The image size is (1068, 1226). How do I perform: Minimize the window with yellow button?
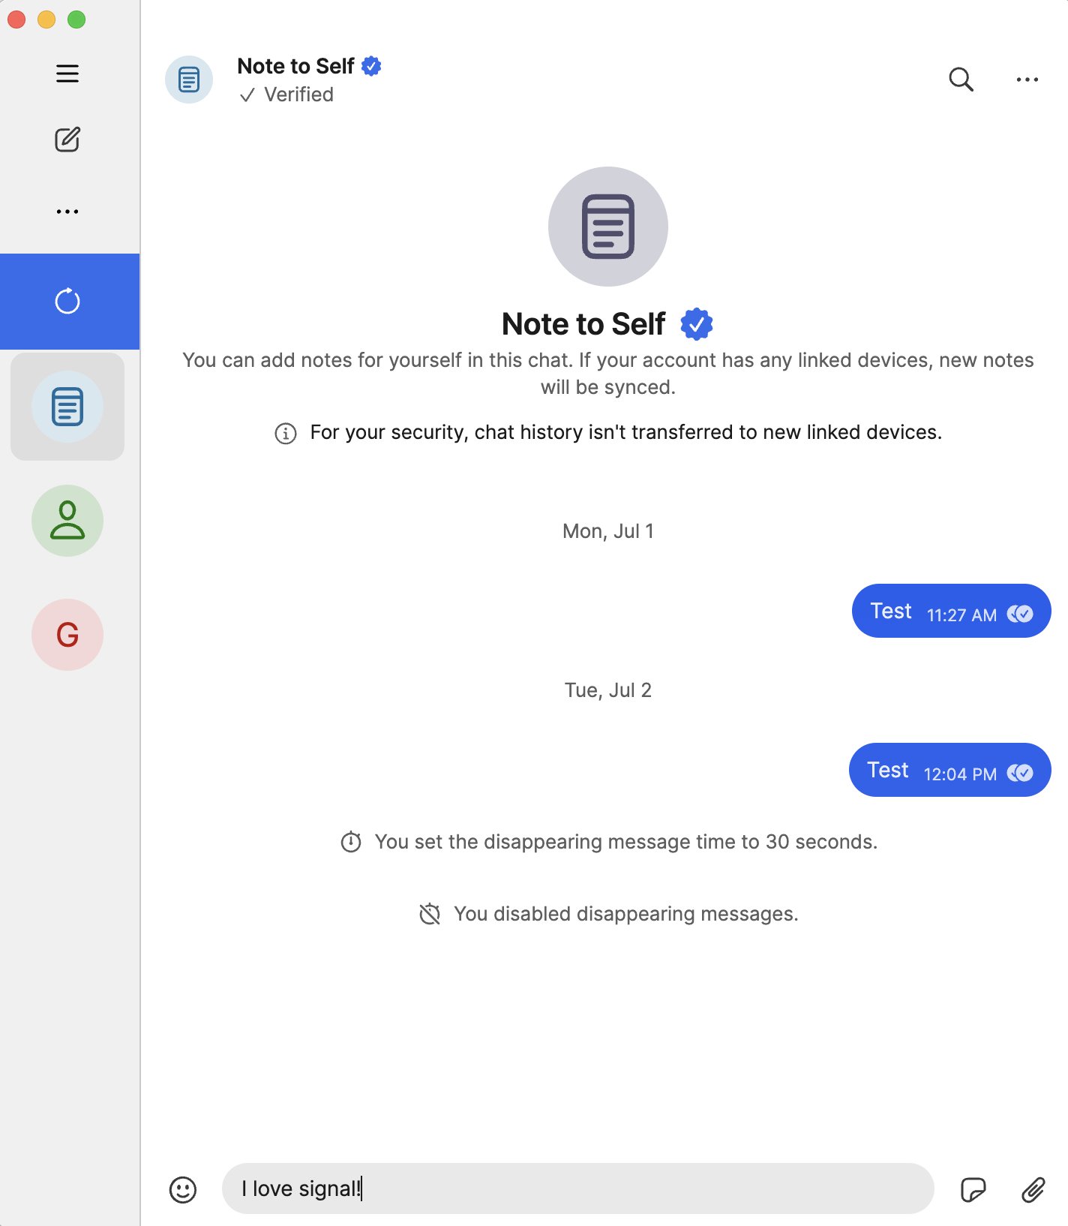point(46,20)
